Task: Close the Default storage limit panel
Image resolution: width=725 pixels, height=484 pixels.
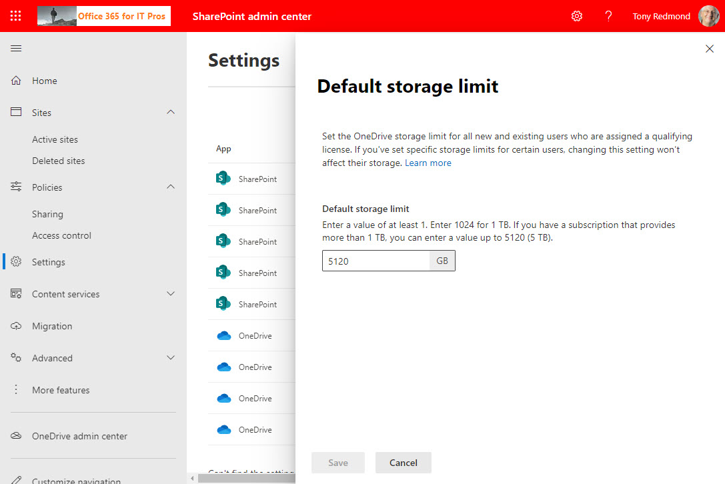Action: point(709,49)
